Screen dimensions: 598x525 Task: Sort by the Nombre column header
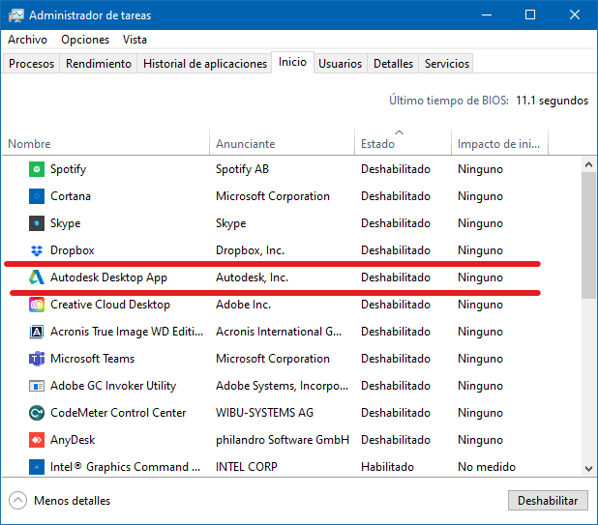coord(105,144)
